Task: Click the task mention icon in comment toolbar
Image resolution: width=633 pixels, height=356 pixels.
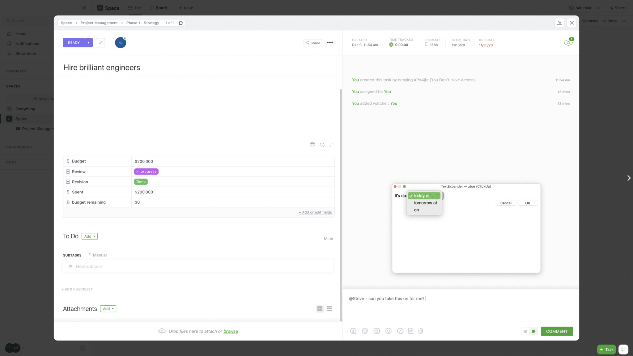Action: pos(377,331)
